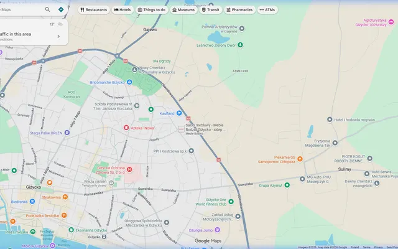
Task: Select the Ekomarina Giżycko marker
Action: pos(72,230)
